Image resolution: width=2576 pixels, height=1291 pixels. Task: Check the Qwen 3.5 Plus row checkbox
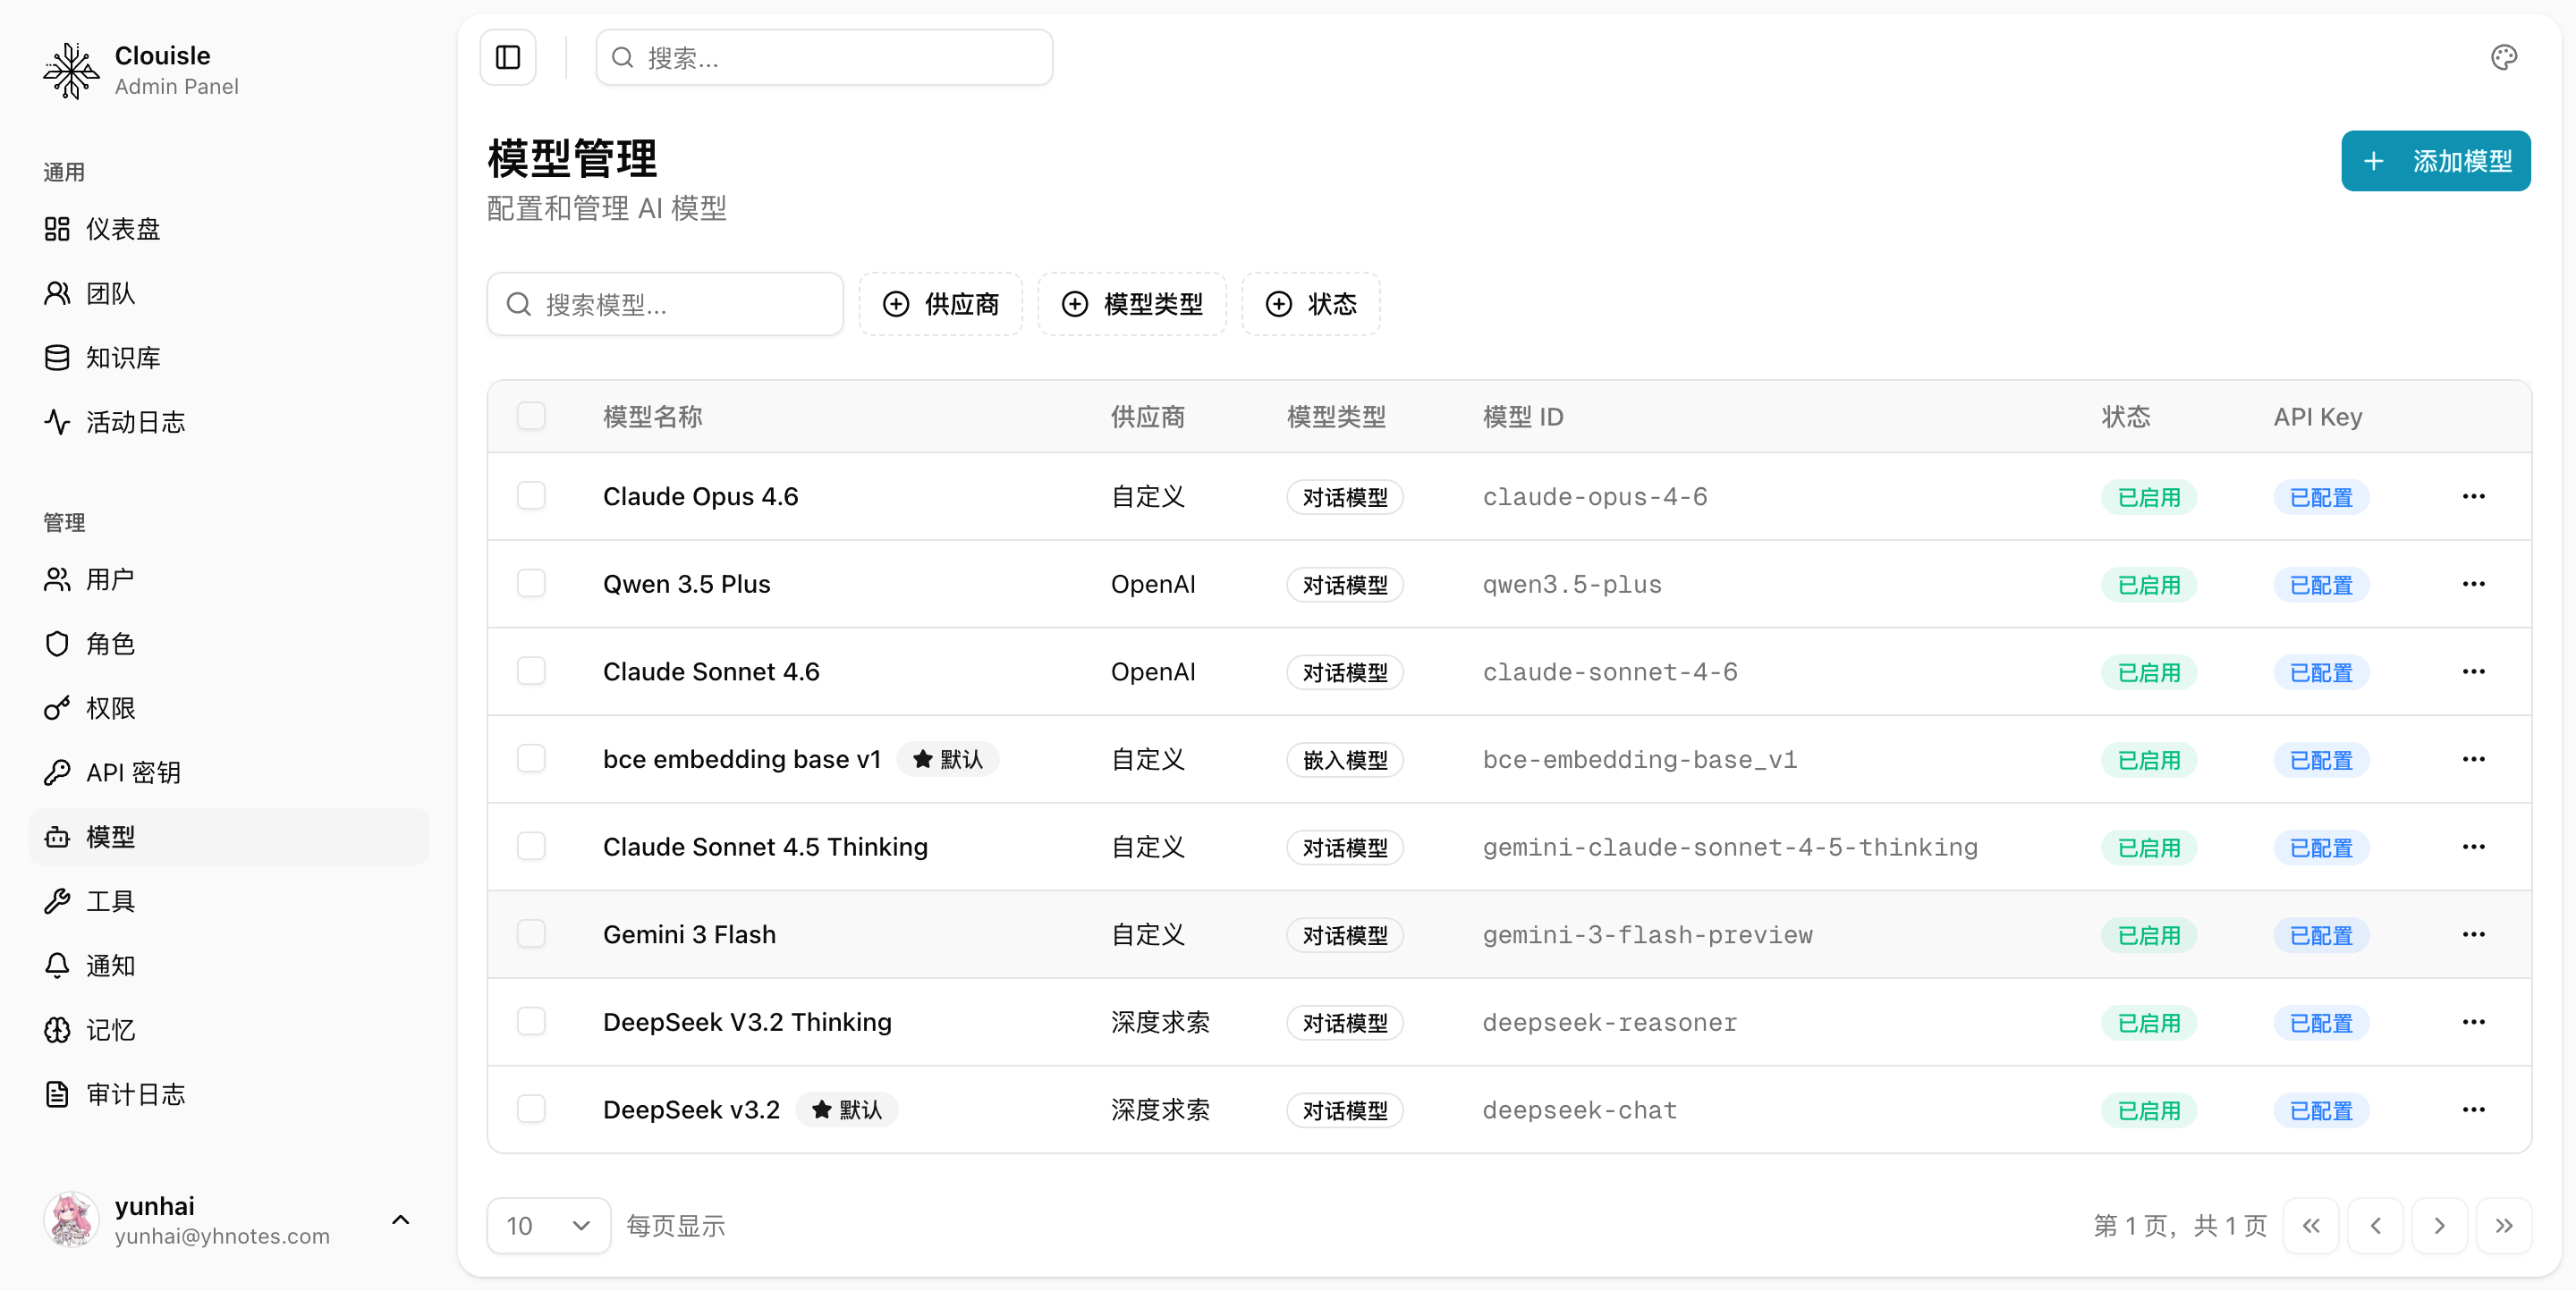(531, 584)
